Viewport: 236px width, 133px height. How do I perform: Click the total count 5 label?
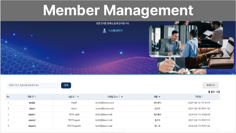click(x=214, y=92)
